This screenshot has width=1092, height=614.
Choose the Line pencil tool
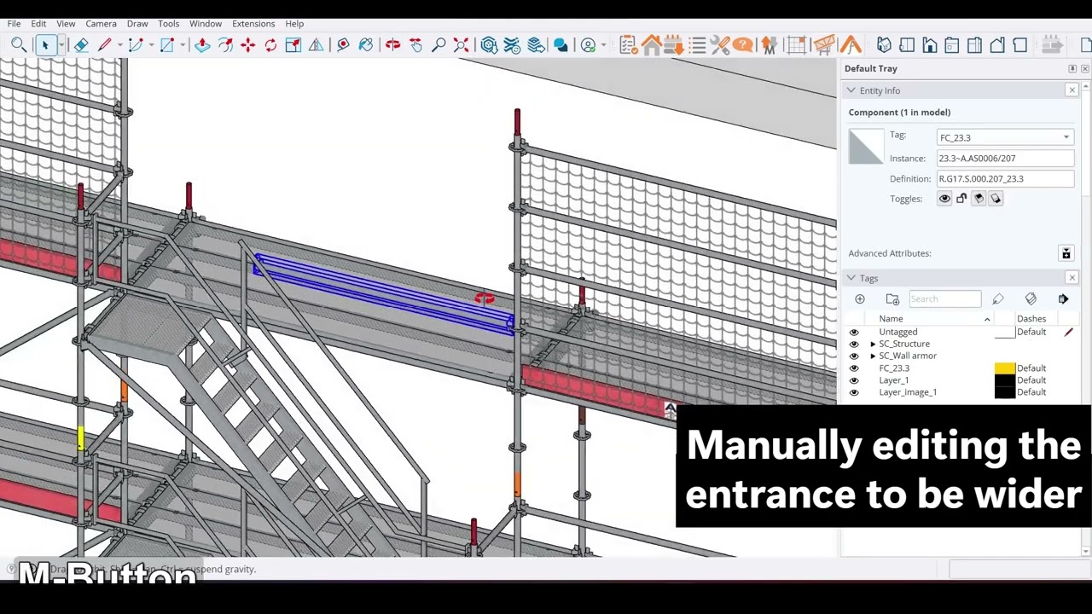point(105,45)
